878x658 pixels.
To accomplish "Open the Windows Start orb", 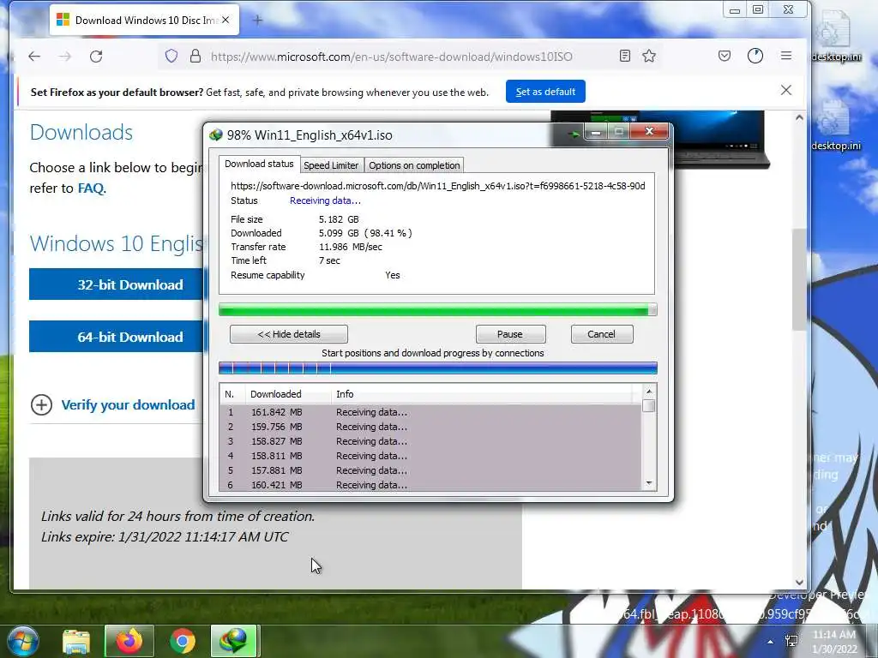I will click(22, 641).
